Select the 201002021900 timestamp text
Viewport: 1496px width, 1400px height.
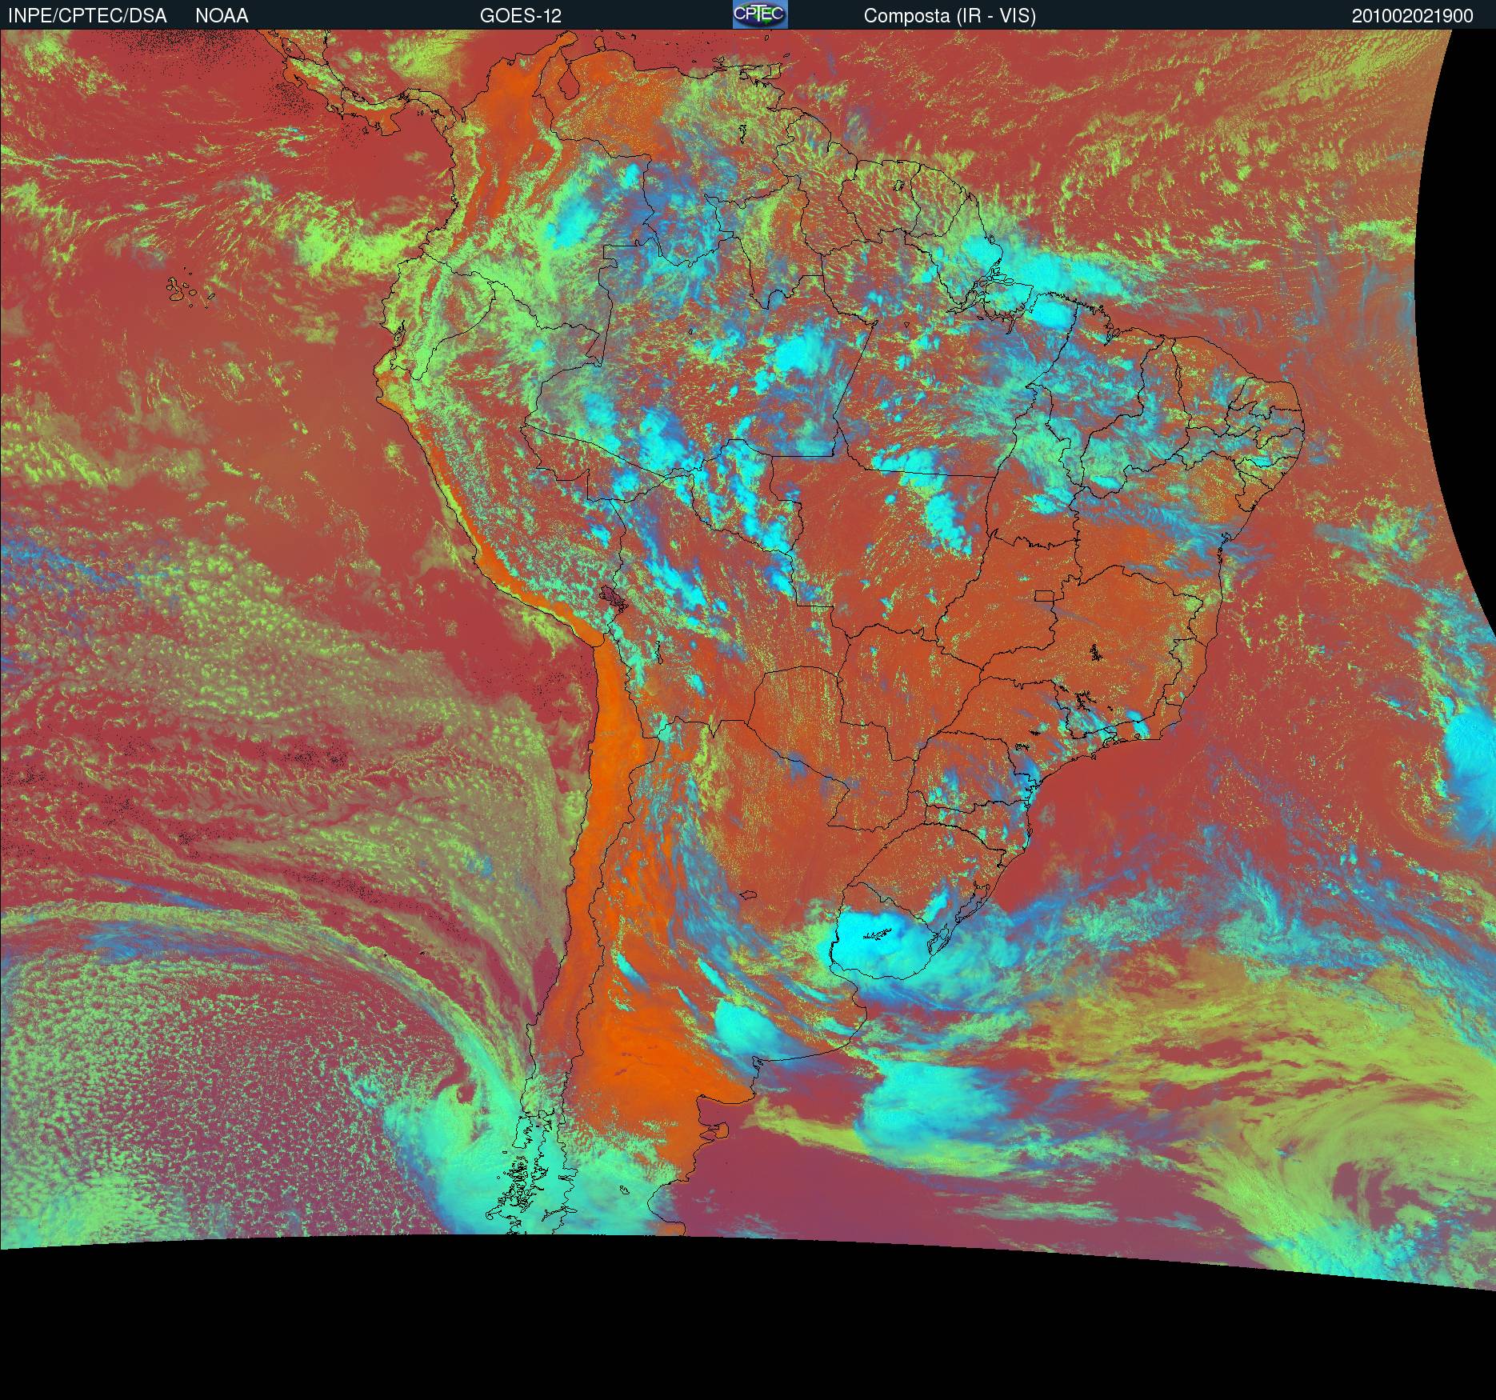click(x=1413, y=16)
